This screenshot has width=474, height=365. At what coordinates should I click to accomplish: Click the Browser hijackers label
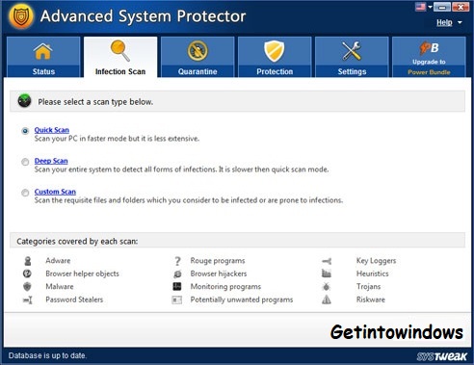(219, 274)
